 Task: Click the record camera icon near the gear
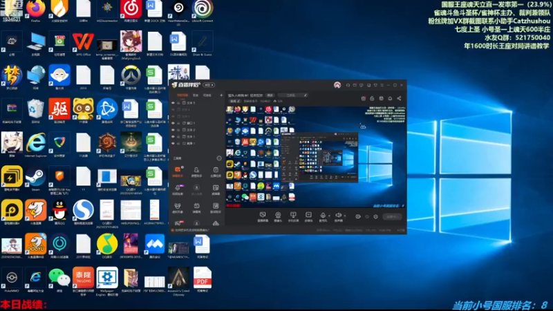coord(358,216)
